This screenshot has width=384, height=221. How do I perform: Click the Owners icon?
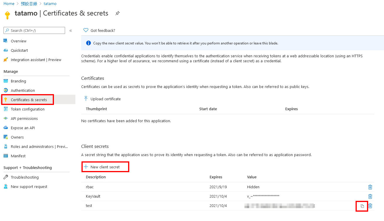tap(6, 137)
